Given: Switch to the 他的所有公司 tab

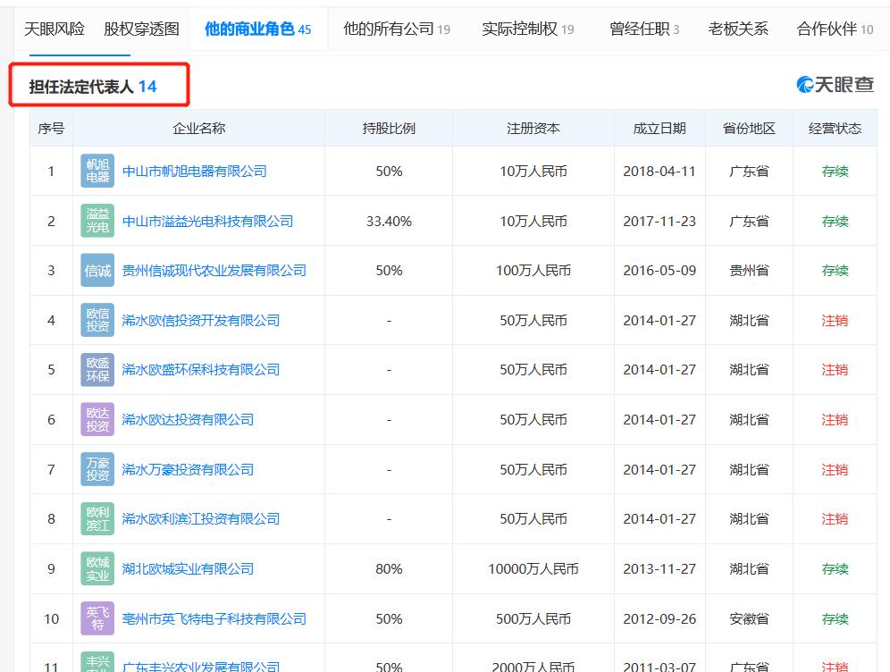Looking at the screenshot, I should pos(389,29).
